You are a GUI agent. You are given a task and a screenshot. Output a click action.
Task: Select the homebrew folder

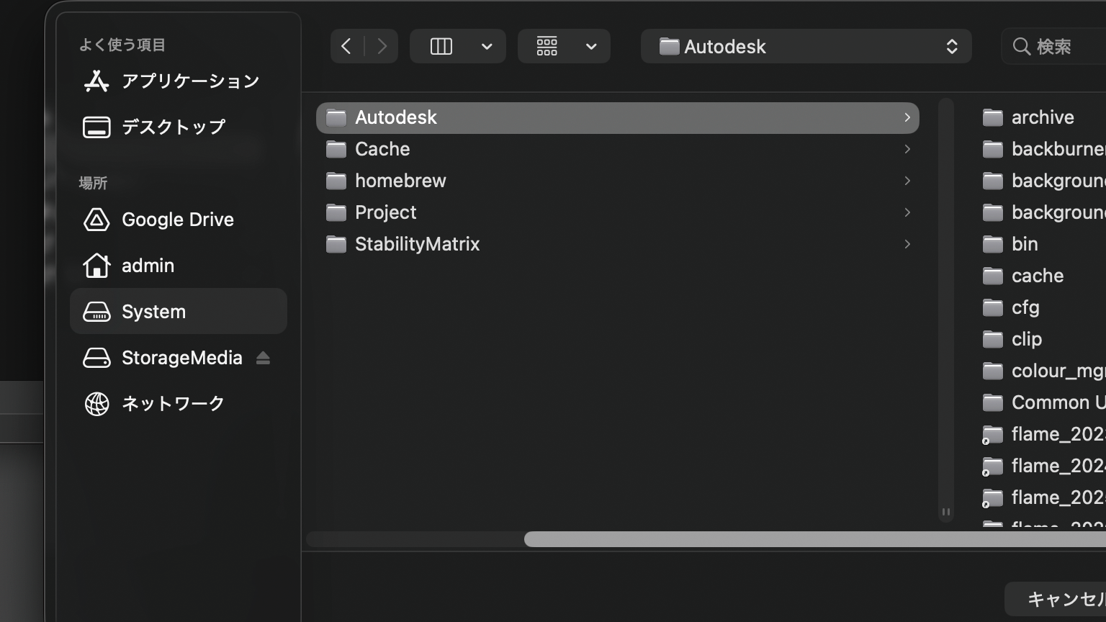tap(400, 181)
